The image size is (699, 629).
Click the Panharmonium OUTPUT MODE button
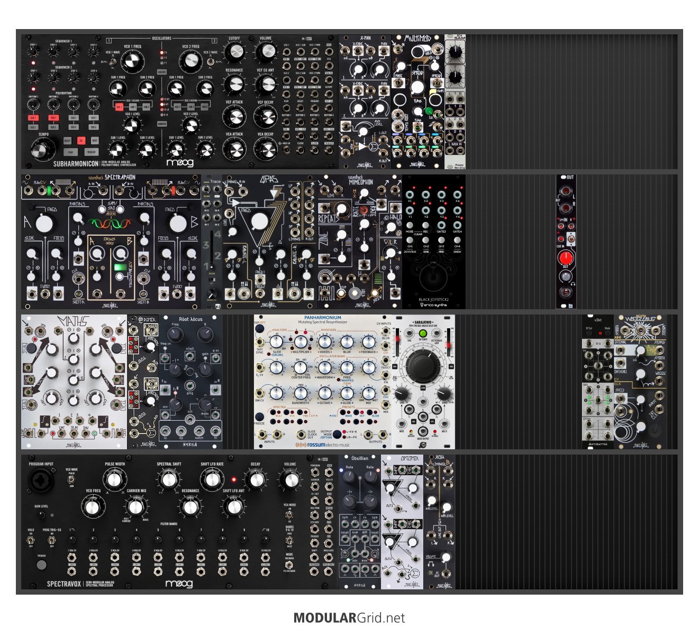337,434
